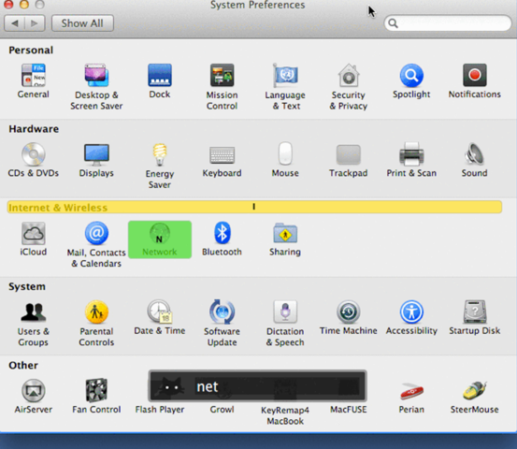
Task: Click the 'MacFUSE' label
Action: (349, 410)
